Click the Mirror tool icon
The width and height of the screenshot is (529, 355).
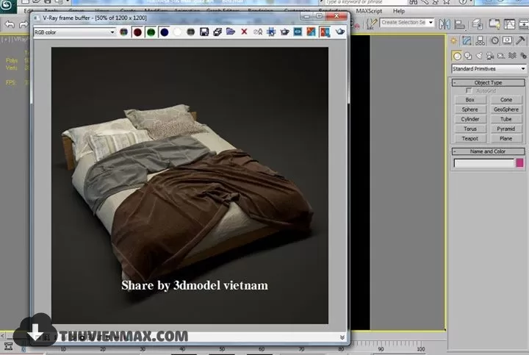pos(445,24)
